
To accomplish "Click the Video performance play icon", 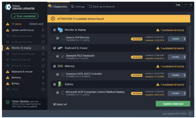I will 8,36.
